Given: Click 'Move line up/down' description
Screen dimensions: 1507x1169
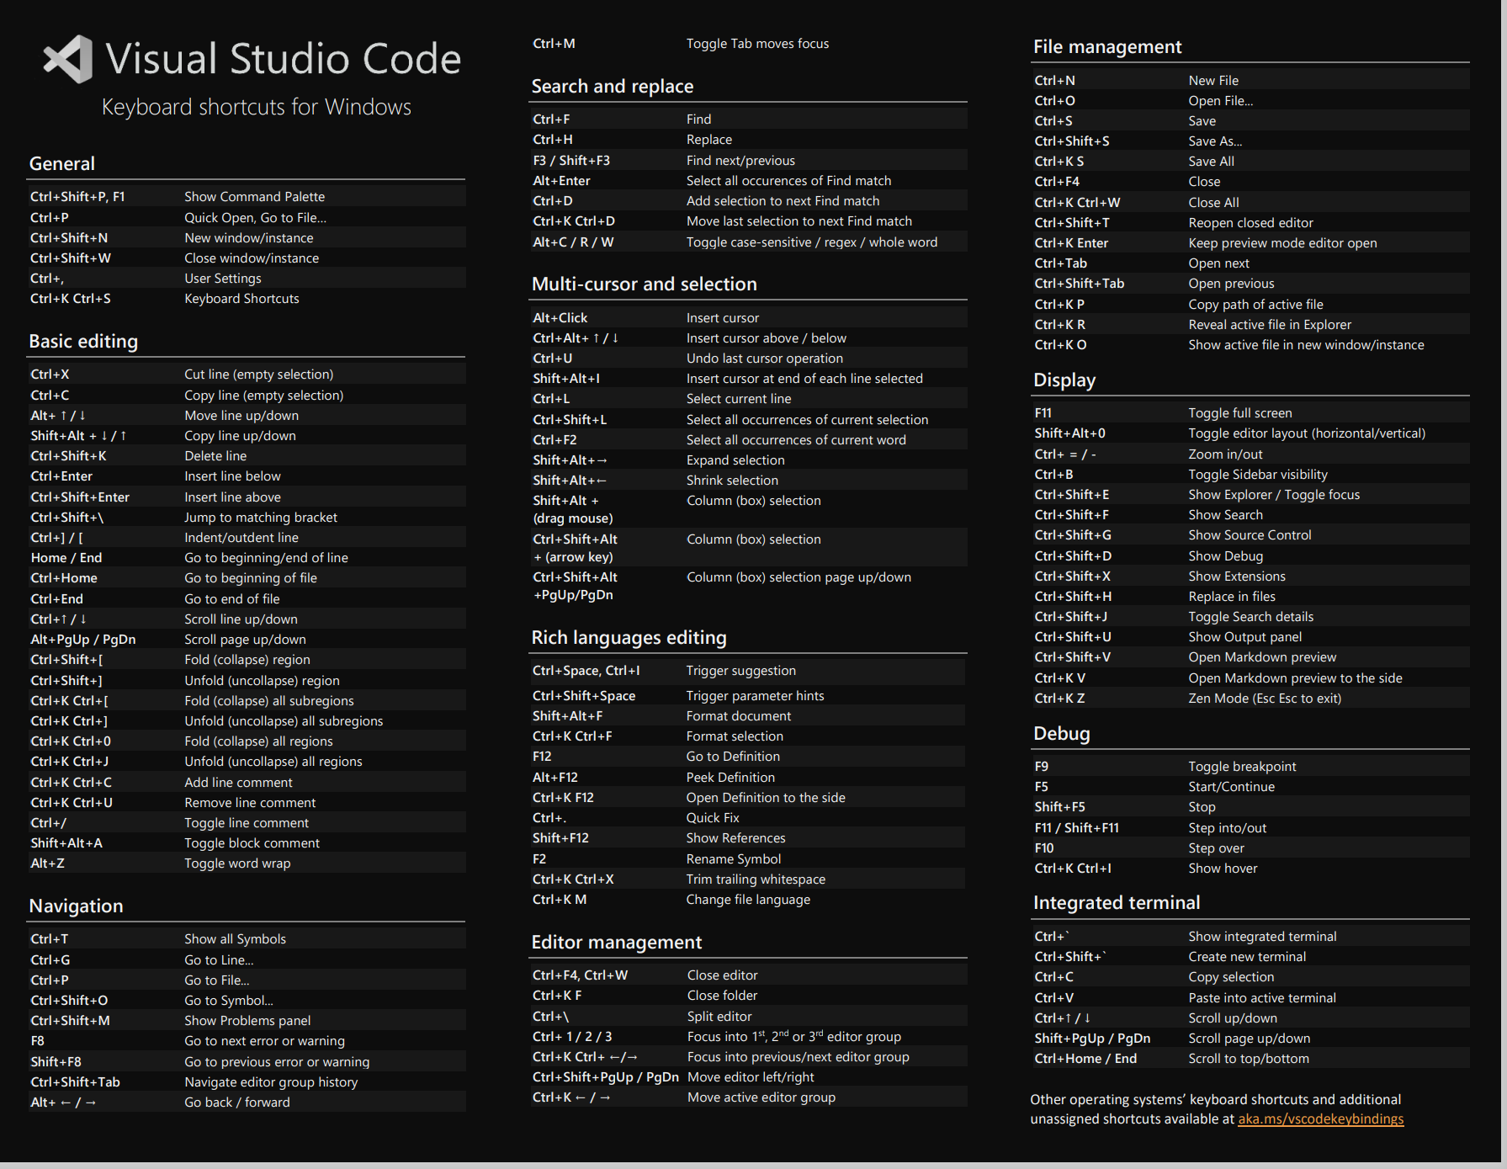Looking at the screenshot, I should click(241, 416).
